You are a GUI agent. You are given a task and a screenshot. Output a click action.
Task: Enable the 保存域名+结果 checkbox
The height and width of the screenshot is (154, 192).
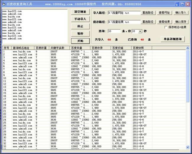click(166, 27)
